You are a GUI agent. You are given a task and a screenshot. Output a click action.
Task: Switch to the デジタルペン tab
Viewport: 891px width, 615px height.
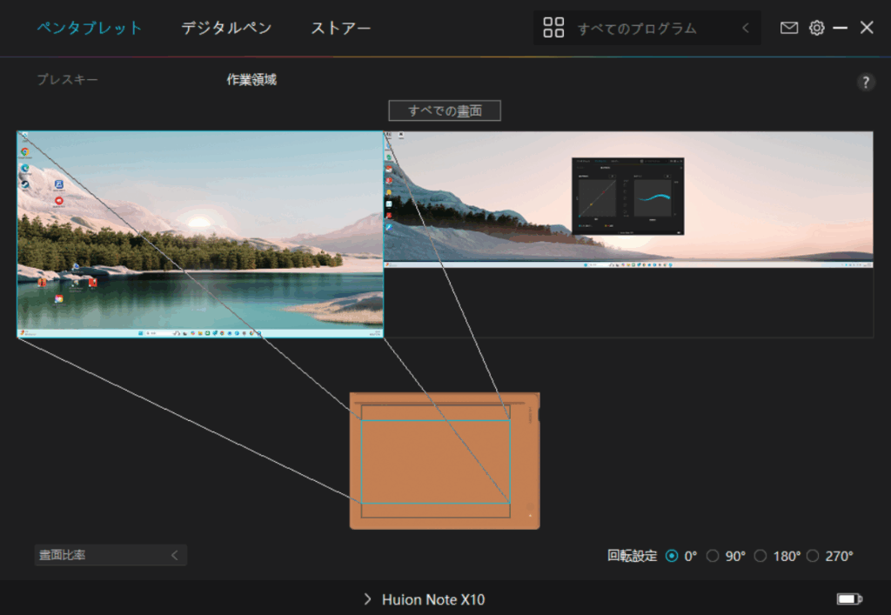(x=226, y=28)
